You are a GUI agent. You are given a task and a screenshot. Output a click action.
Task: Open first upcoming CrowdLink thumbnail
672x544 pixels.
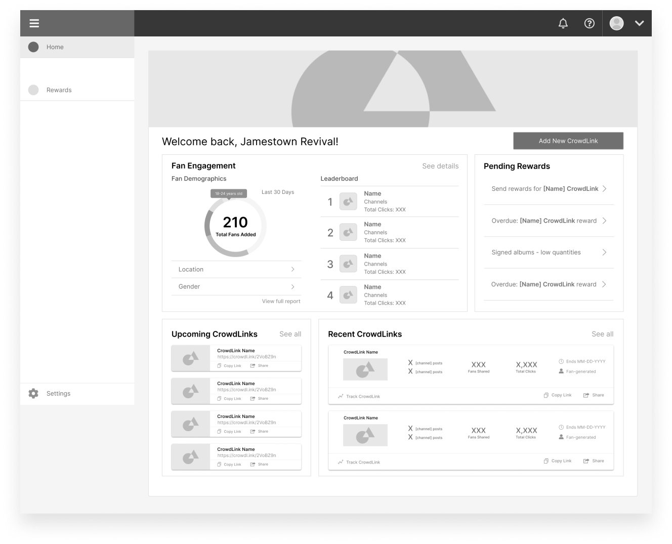coord(191,358)
